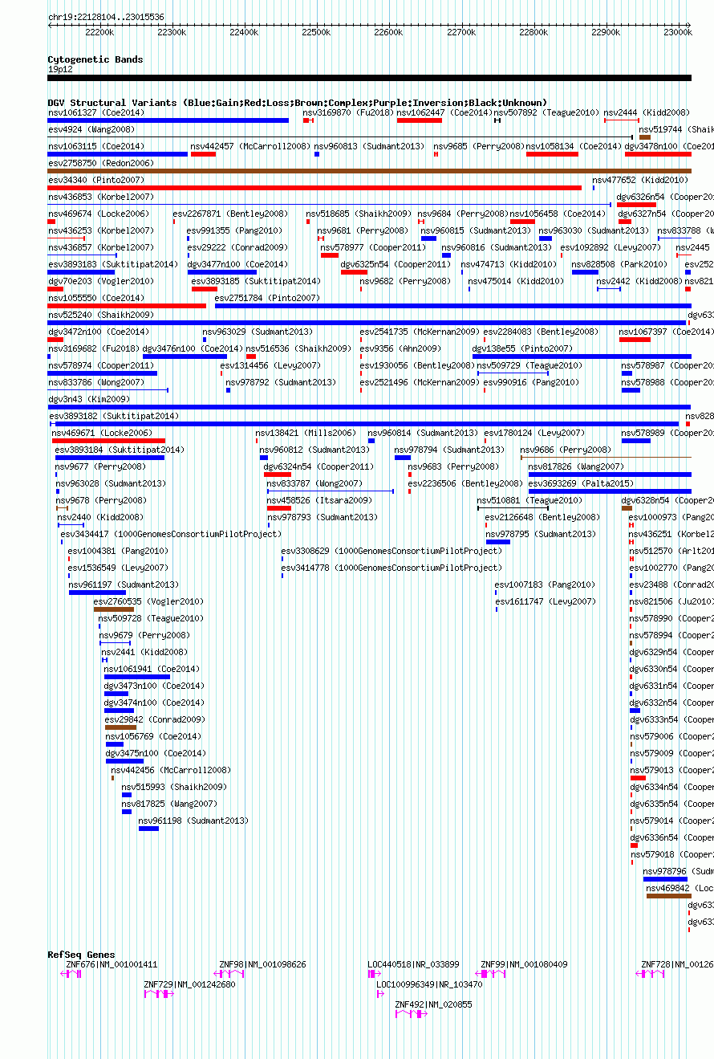
Task: Click the esv3893182 (Suktitipat2014) label
Action: (114, 416)
